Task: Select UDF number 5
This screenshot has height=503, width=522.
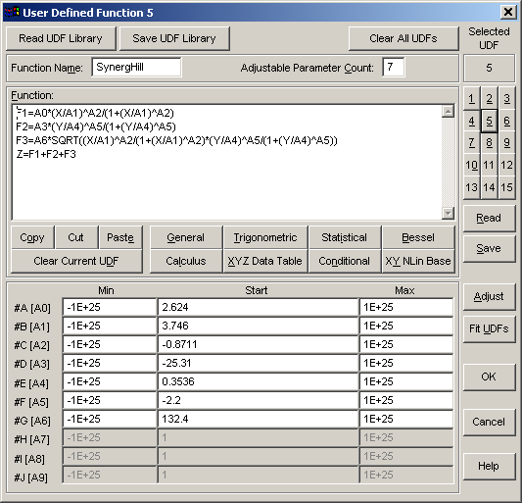Action: coord(489,121)
